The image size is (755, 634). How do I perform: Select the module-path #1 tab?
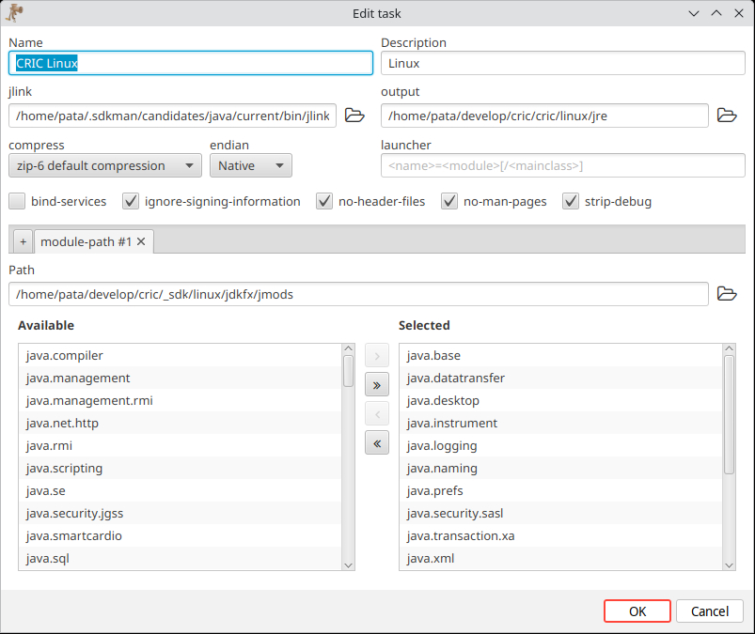pyautogui.click(x=85, y=241)
